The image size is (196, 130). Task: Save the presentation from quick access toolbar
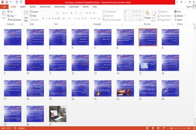coord(7,2)
